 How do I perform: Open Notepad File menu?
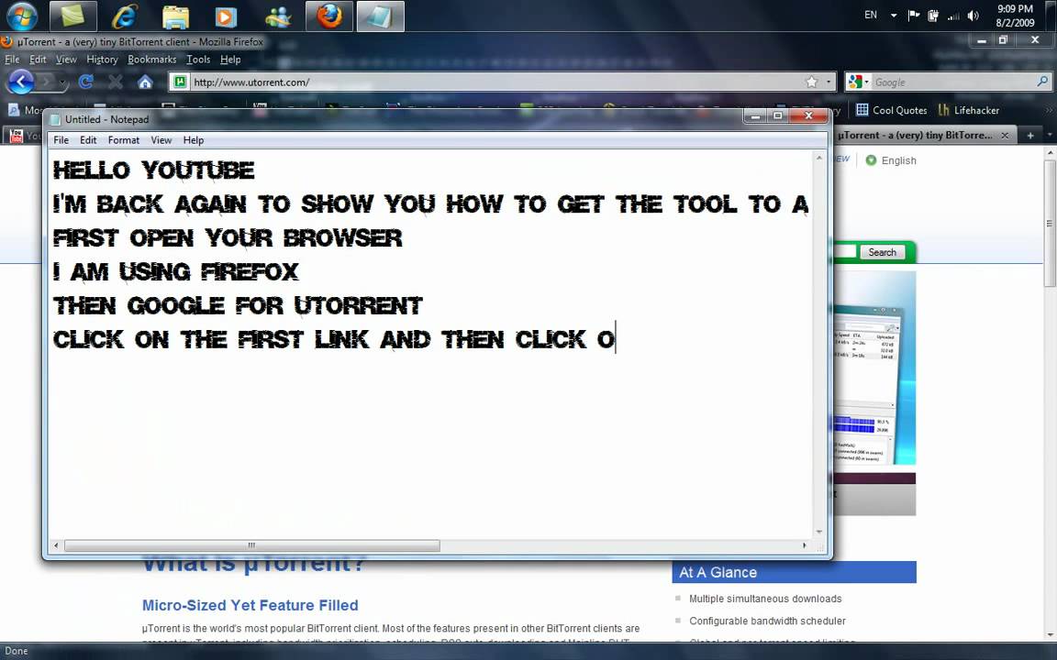61,140
